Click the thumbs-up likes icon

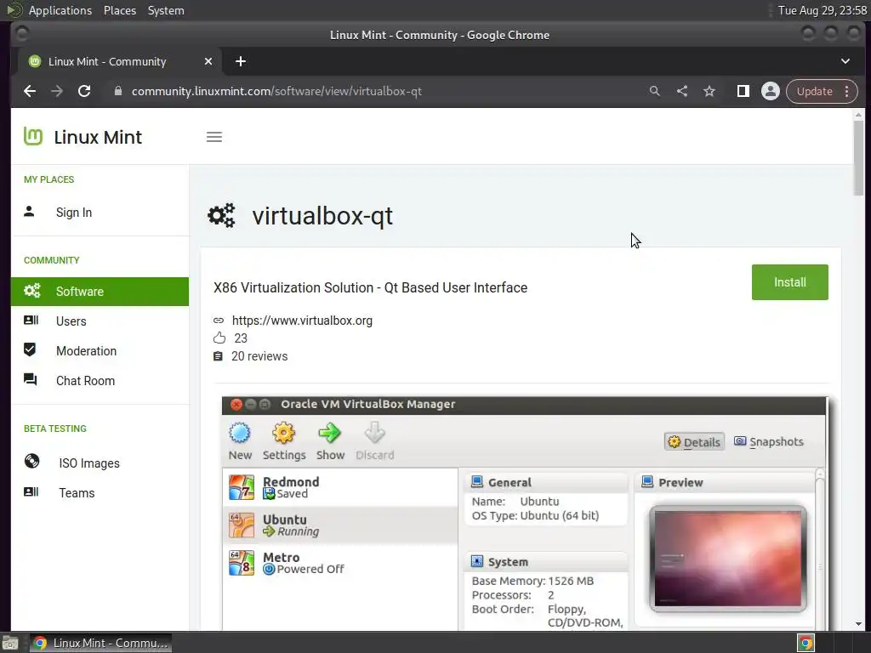pos(219,338)
